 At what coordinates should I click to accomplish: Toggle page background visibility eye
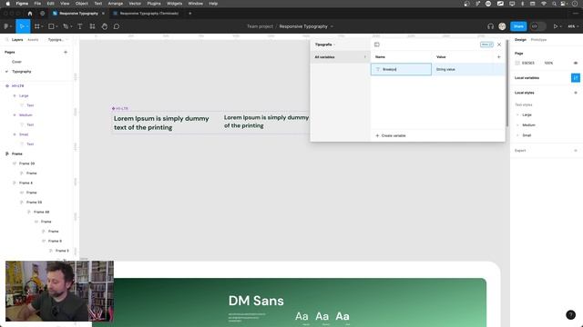tap(575, 63)
